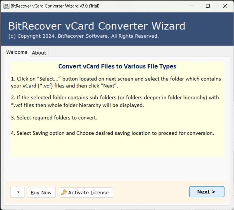This screenshot has width=234, height=210.
Task: Open help with the question mark button
Action: pos(18,192)
